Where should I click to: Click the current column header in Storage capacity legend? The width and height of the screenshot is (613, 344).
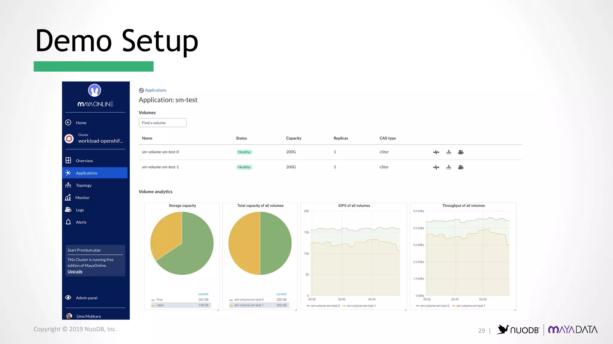tap(203, 294)
